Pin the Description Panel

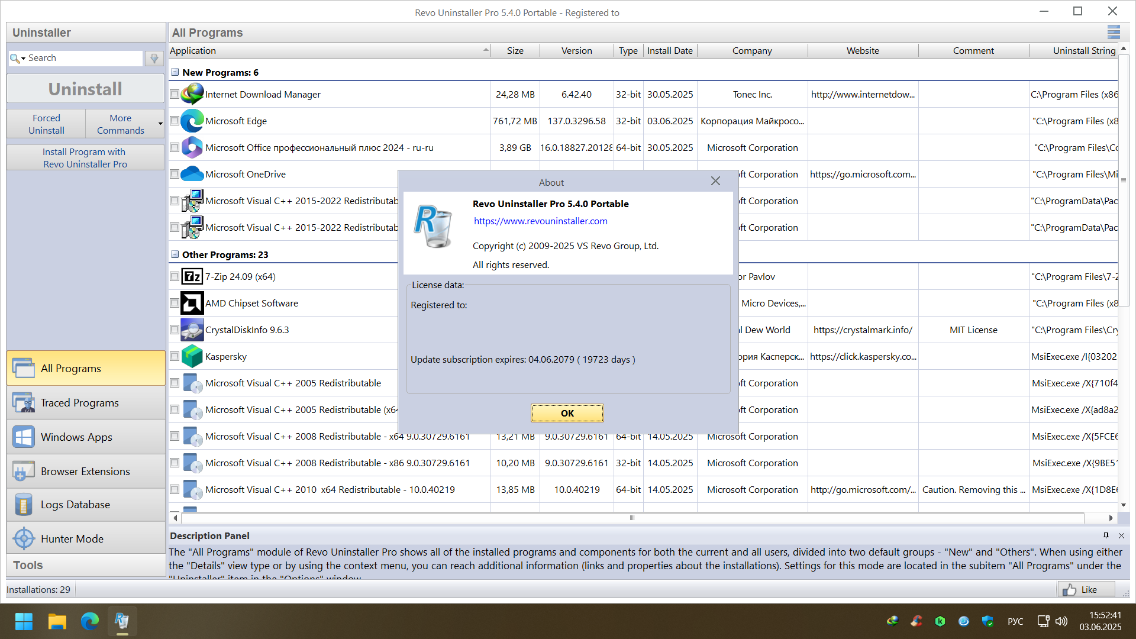1106,535
